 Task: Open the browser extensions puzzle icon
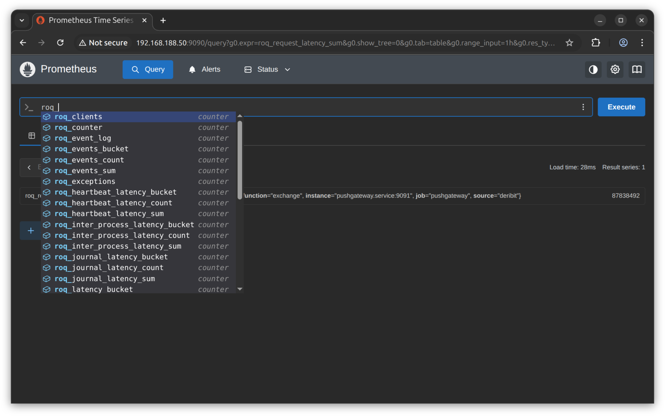596,43
